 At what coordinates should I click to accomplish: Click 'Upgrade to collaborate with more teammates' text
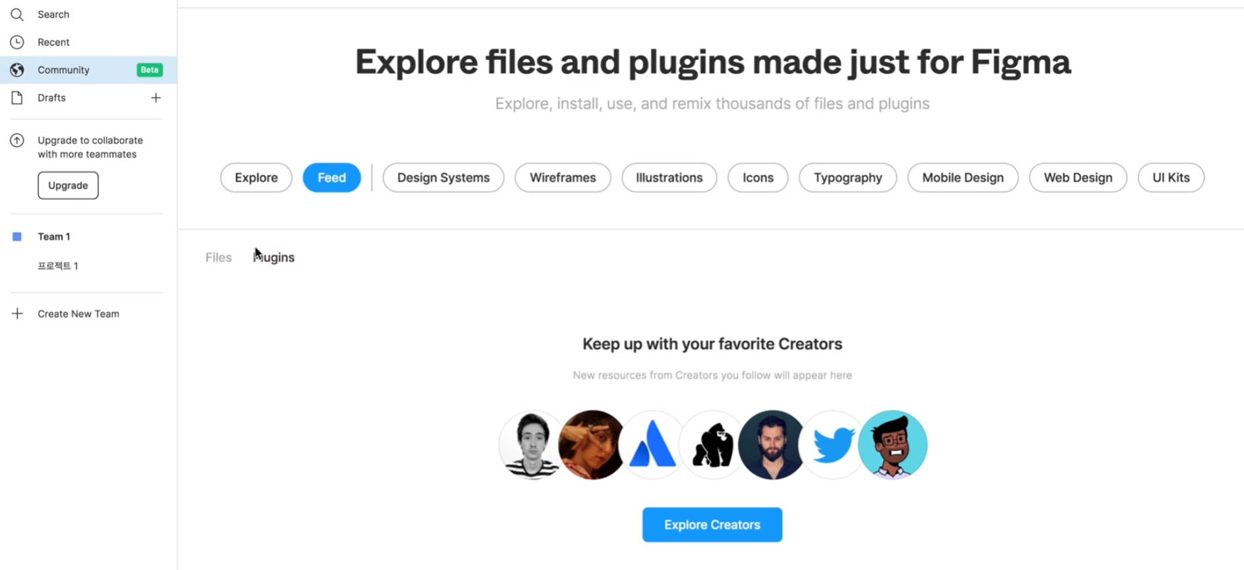(x=90, y=147)
